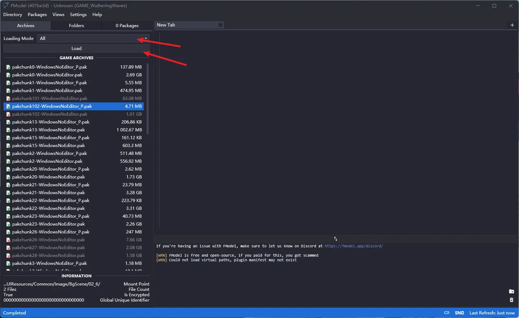The image size is (519, 318).
Task: Click file icon of pakchunk0-WindowsNoEditor_P.pak
Action: click(x=8, y=67)
